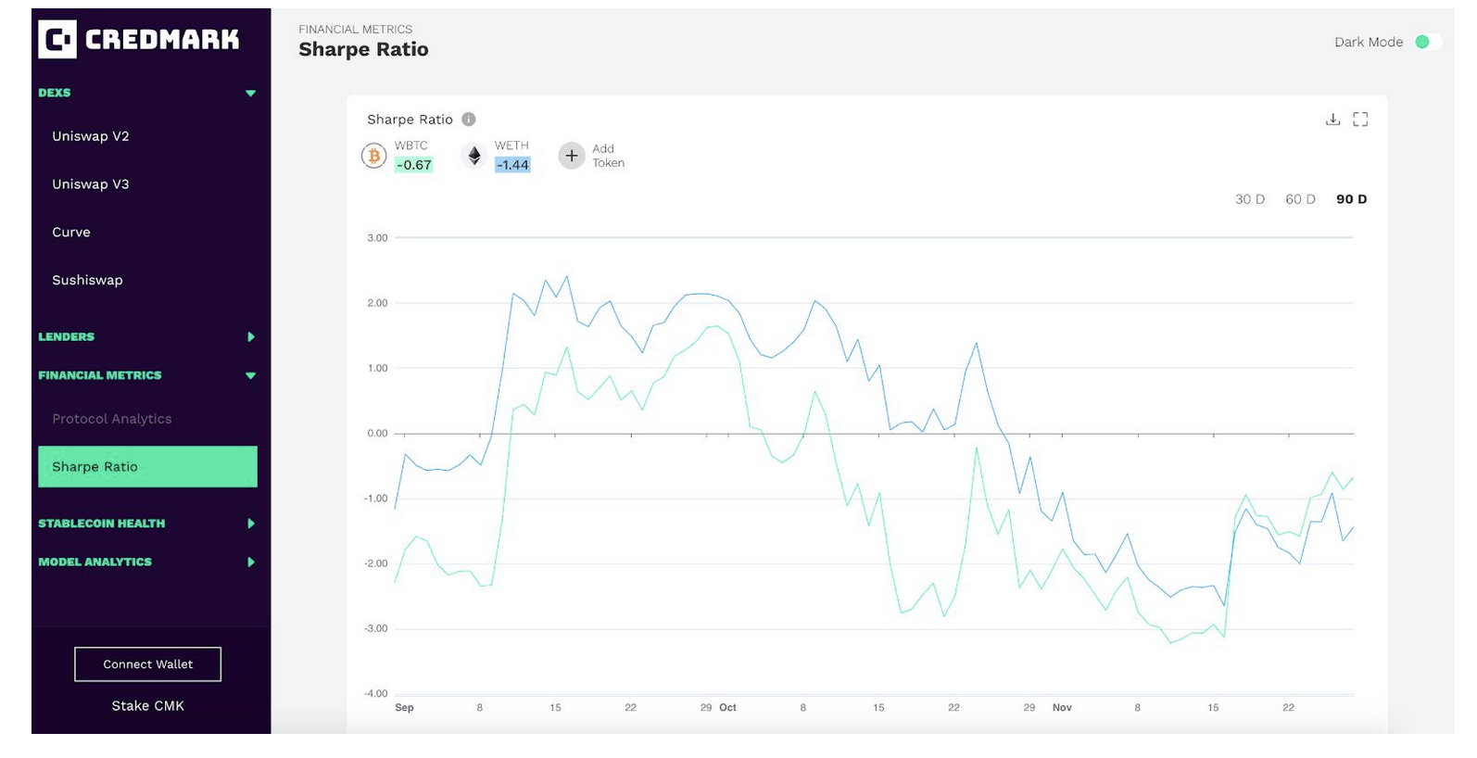Click the Add Token label

pyautogui.click(x=609, y=156)
